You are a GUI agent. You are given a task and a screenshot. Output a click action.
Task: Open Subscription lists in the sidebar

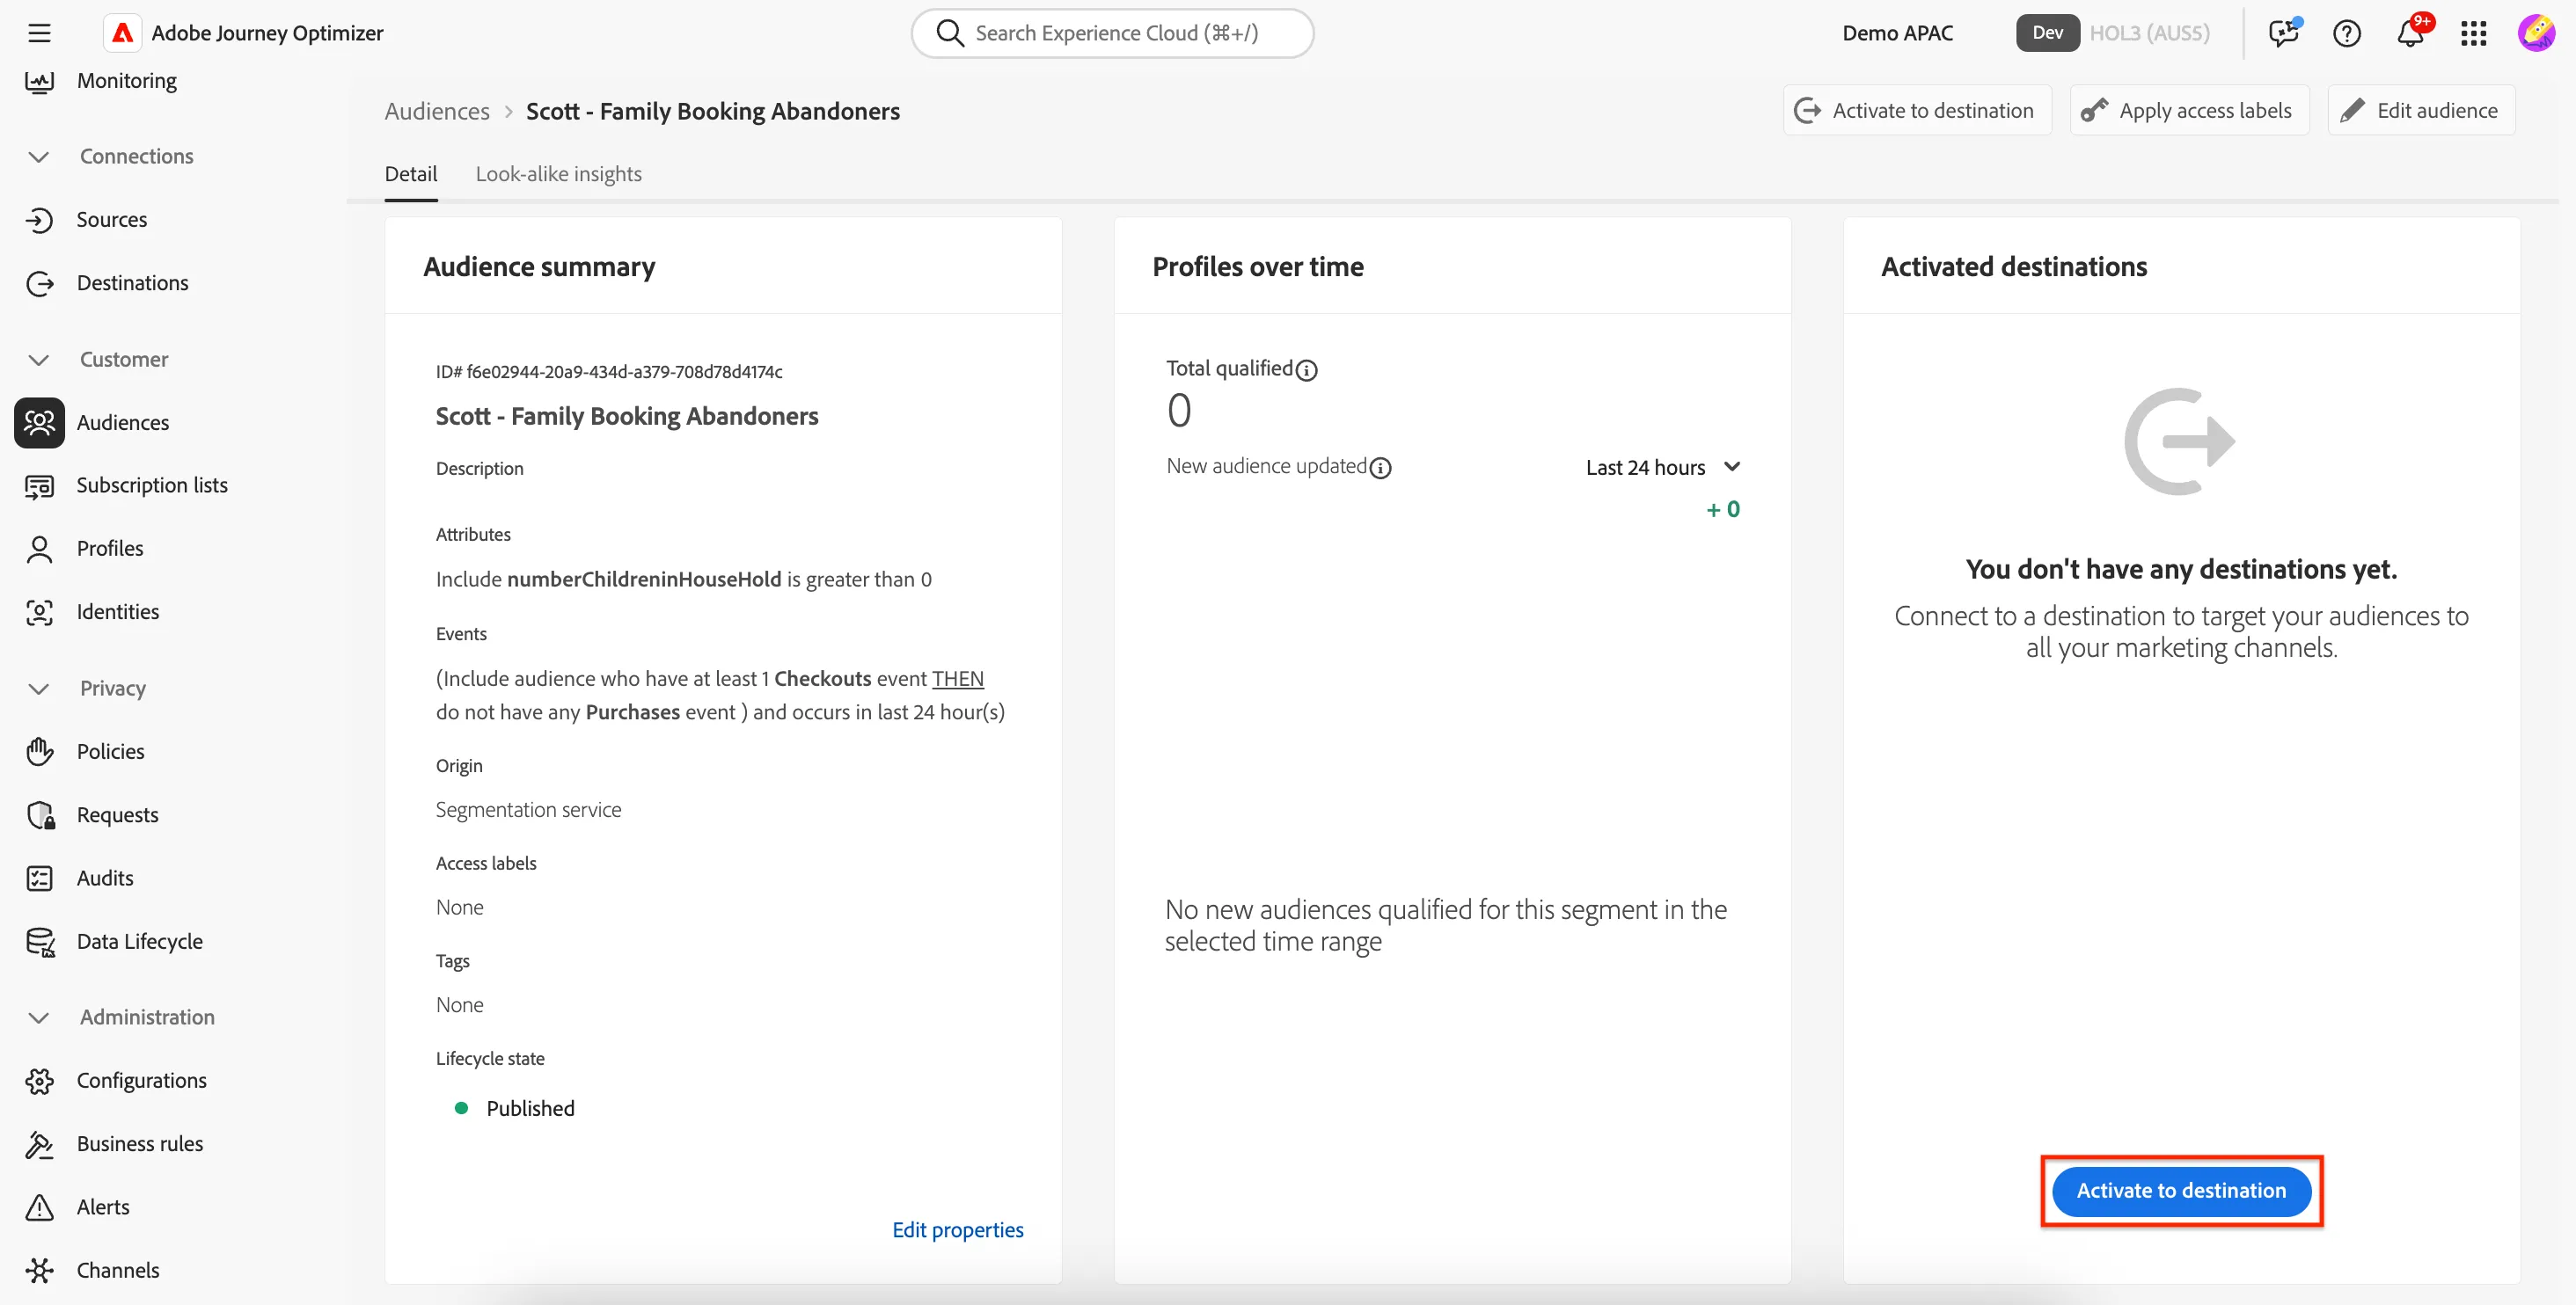coord(152,485)
